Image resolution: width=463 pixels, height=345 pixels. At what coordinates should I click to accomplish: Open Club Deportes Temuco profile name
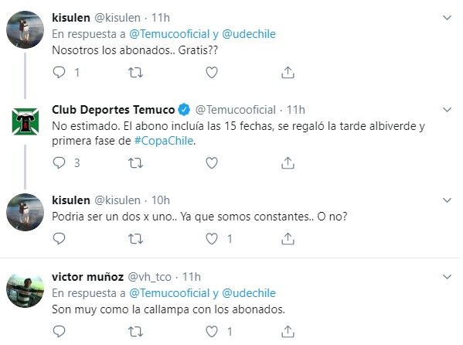(x=114, y=110)
